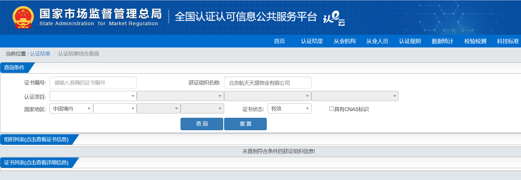Open the 科技标准 navigation menu
521x180 pixels.
click(508, 41)
